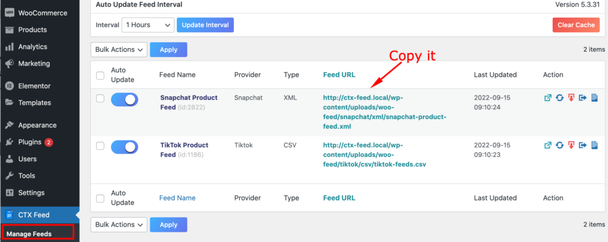Open Snapchat Product Feed in new tab icon
This screenshot has height=242, width=608.
[548, 98]
